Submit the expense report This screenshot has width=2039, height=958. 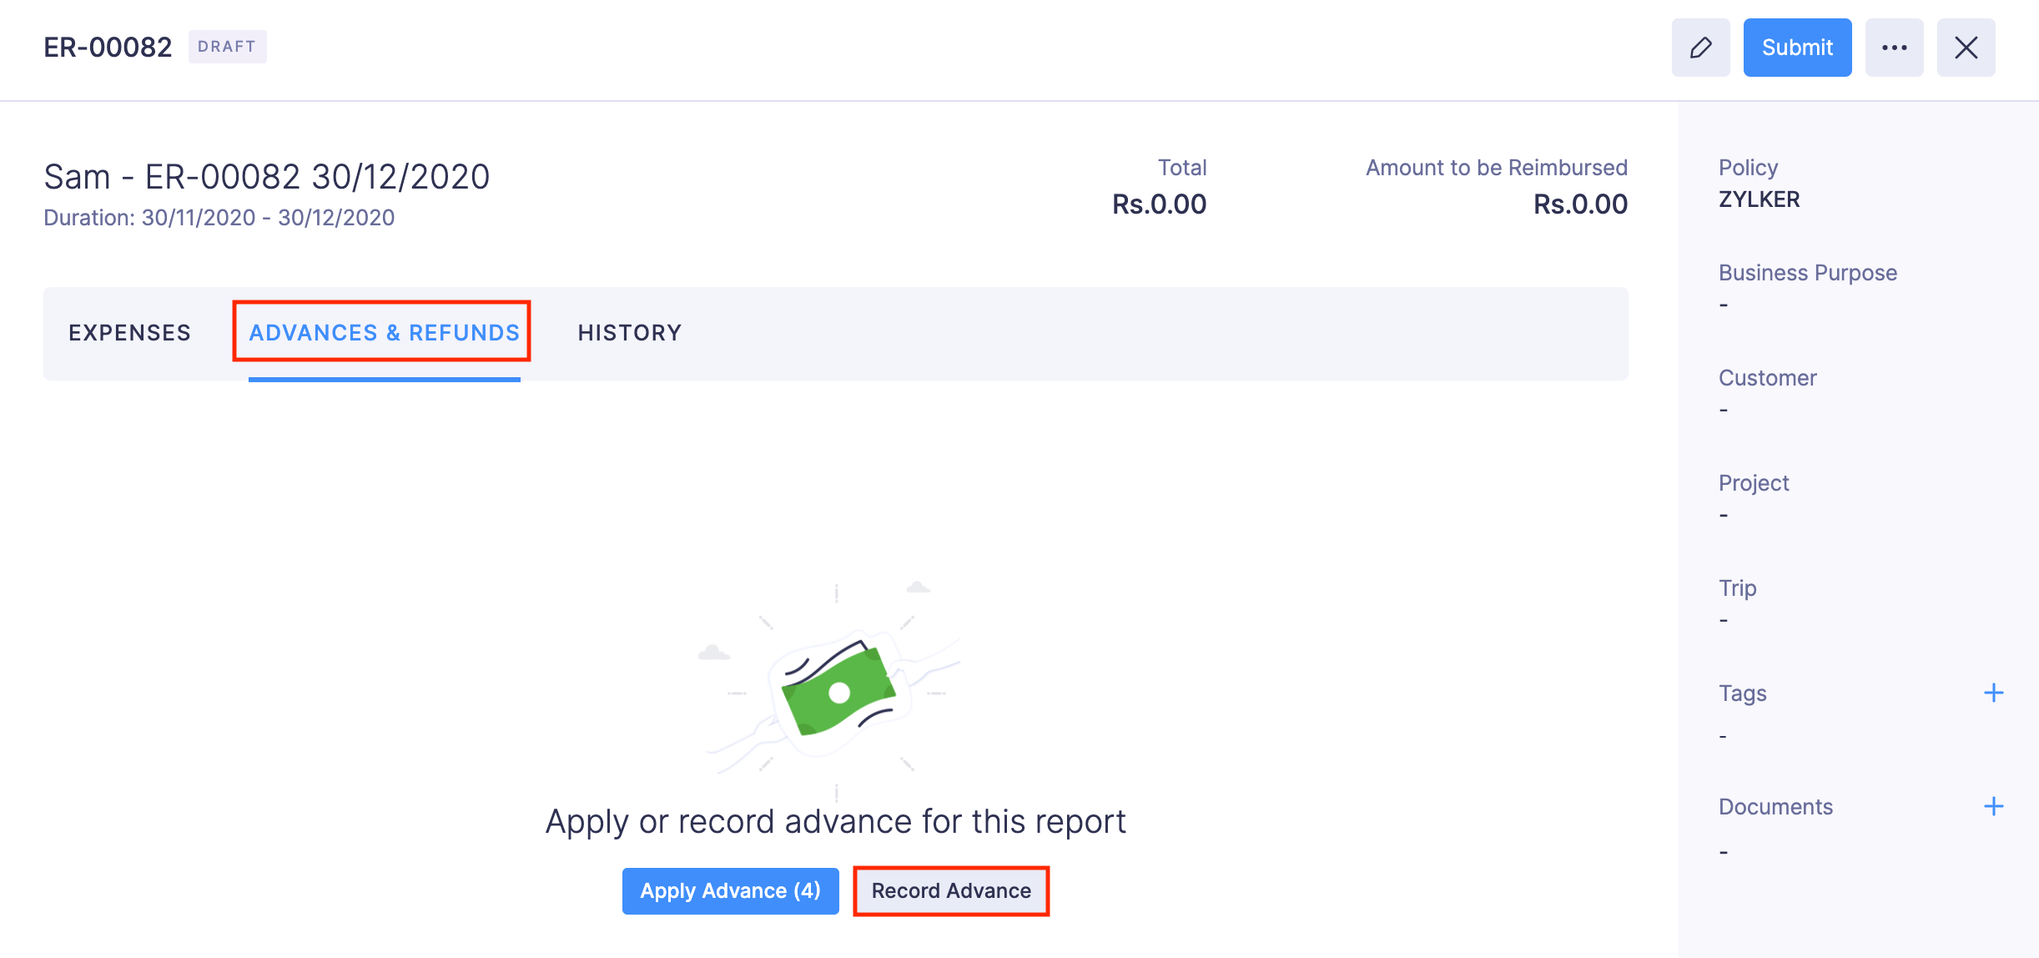coord(1797,48)
